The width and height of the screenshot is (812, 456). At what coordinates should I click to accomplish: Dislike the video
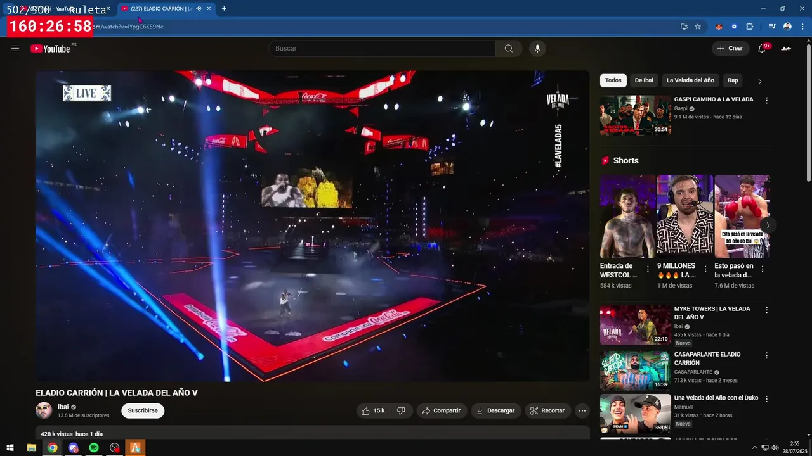point(401,410)
